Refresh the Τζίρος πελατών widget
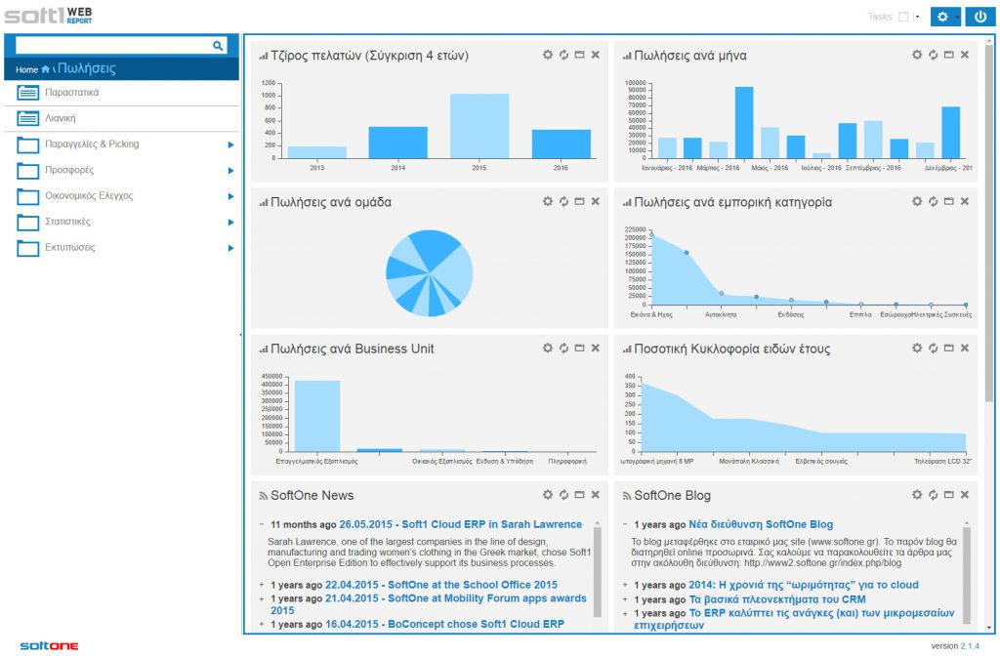Image resolution: width=1000 pixels, height=657 pixels. pyautogui.click(x=563, y=55)
